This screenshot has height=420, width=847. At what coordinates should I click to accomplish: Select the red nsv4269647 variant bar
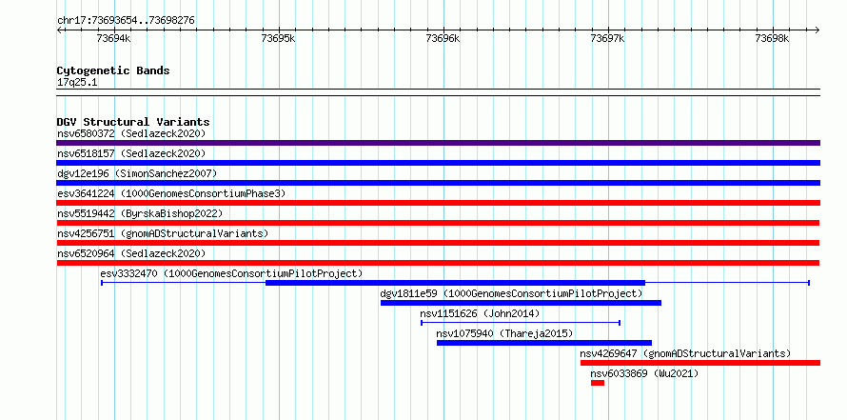coord(700,363)
